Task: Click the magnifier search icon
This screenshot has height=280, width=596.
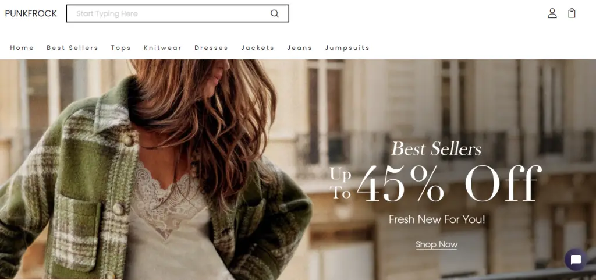Action: click(275, 13)
